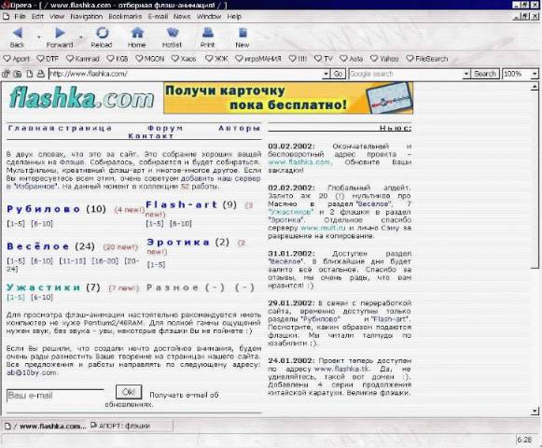The height and width of the screenshot is (448, 542).
Task: Open the View menu
Action: [57, 17]
